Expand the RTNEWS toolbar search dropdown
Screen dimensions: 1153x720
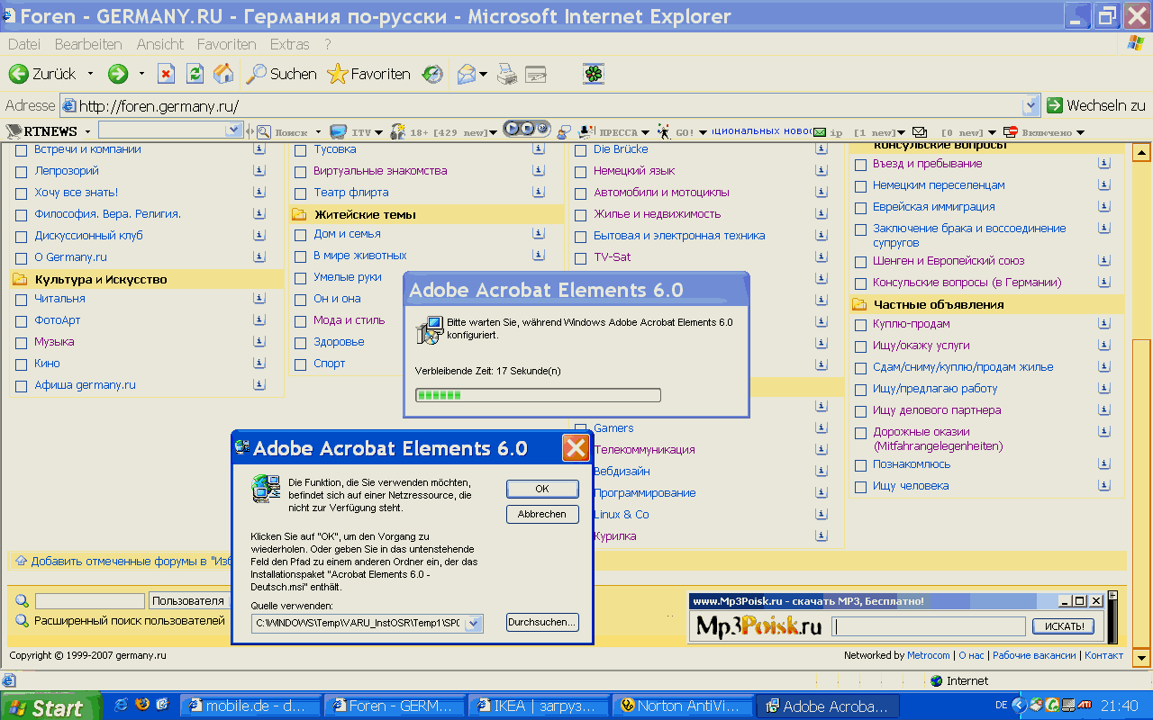pos(233,131)
